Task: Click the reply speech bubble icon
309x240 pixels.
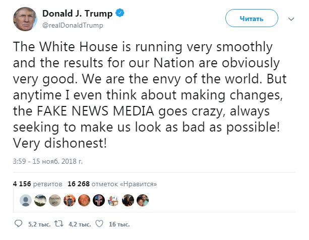Action: [x=19, y=223]
